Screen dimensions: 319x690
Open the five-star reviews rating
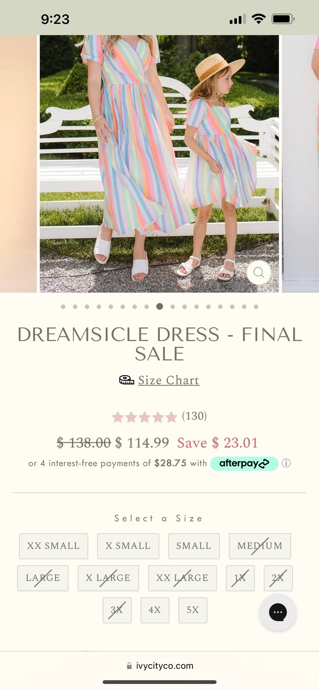pyautogui.click(x=144, y=417)
